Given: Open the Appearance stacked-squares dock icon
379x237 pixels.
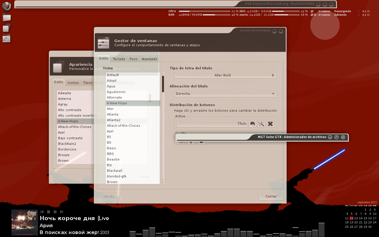Looking at the screenshot, I should (7, 28).
